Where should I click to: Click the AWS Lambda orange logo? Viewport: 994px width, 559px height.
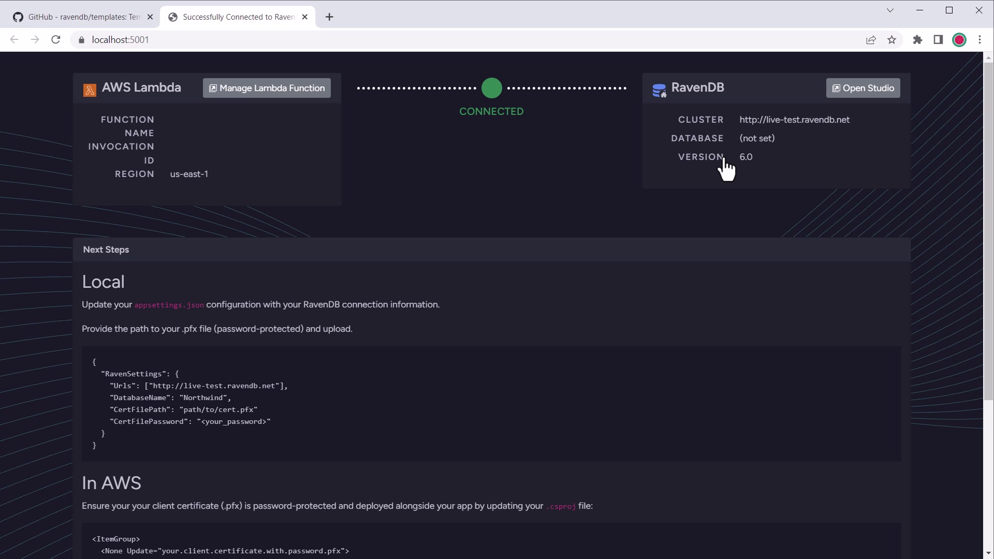(90, 90)
